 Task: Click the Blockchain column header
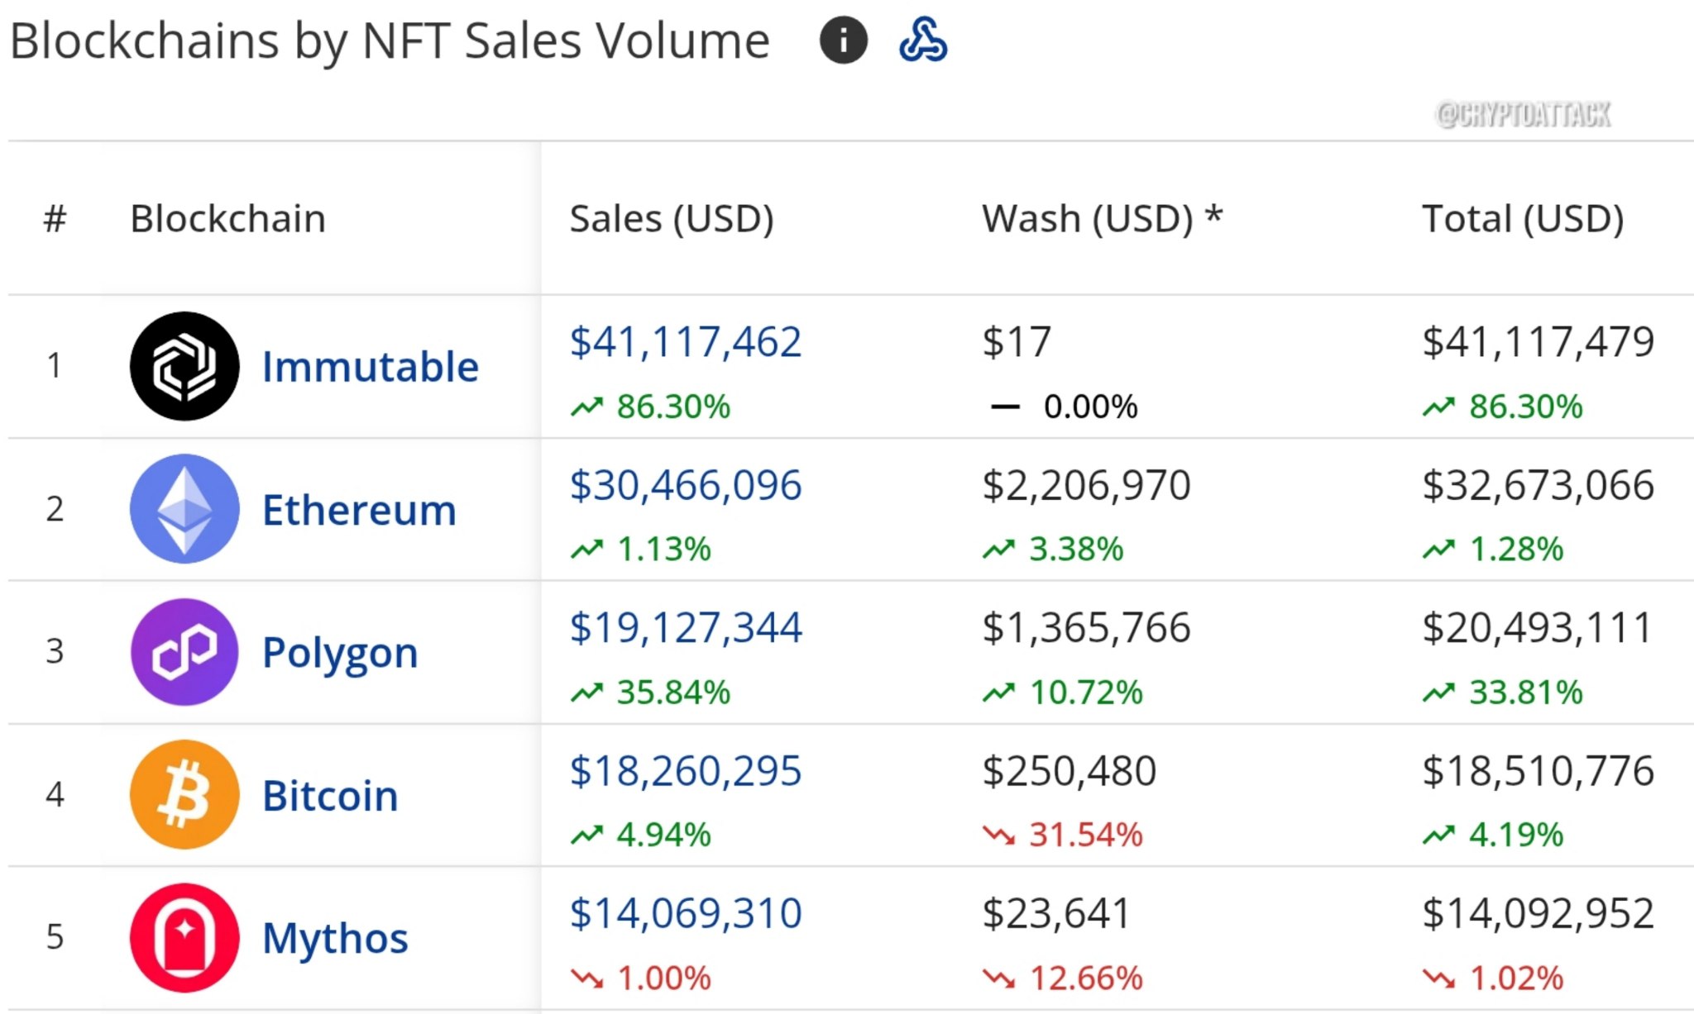pos(227,219)
